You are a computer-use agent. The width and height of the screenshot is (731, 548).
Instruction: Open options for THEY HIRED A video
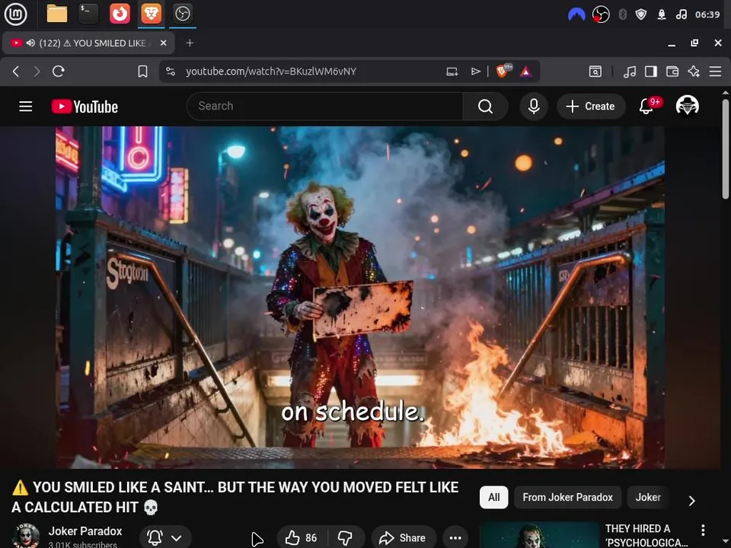(x=703, y=530)
